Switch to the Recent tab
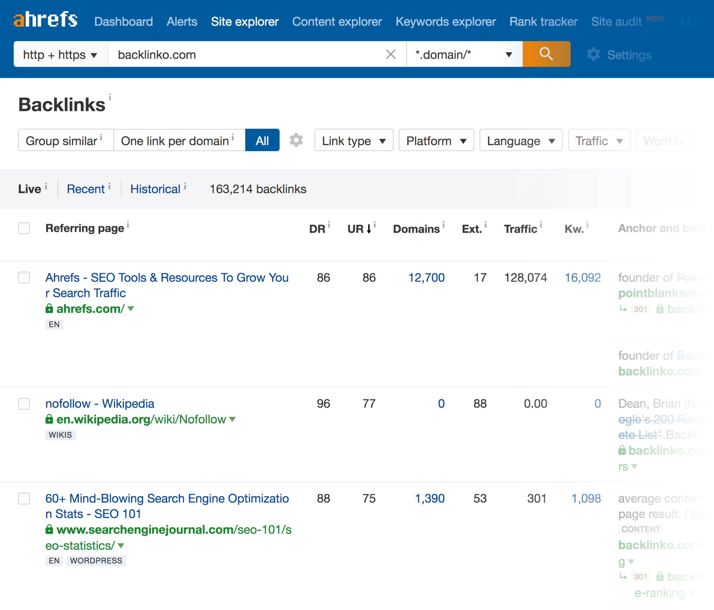Viewport: 714px width, 610px height. (86, 189)
